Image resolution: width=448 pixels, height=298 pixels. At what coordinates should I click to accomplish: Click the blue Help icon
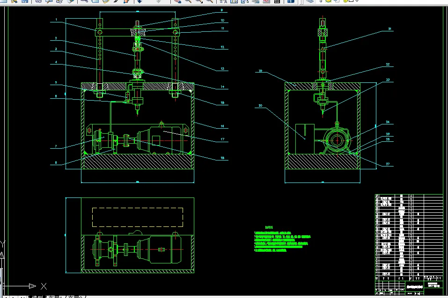(x=291, y=1)
